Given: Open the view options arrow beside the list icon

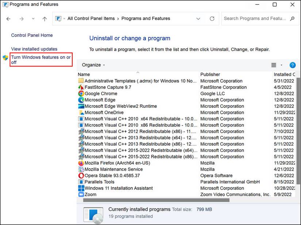Looking at the screenshot, I should tap(281, 65).
